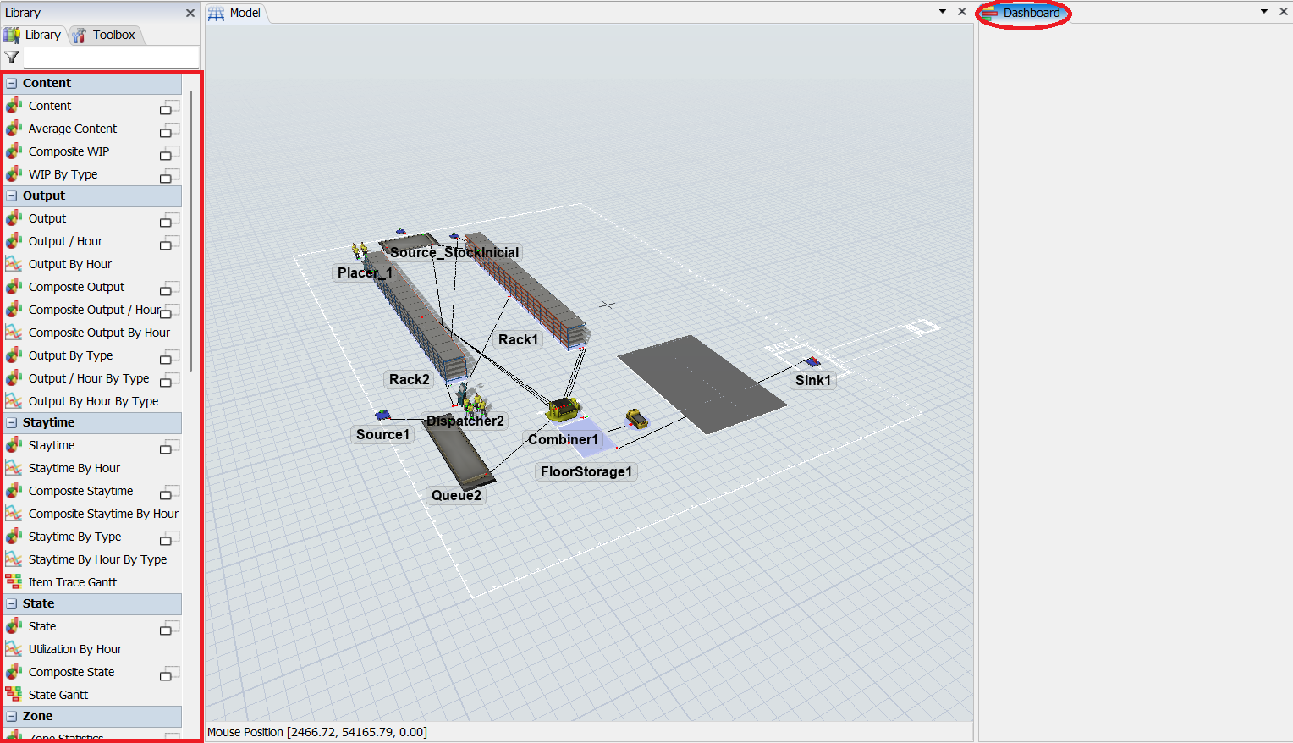Viewport: 1293px width, 743px height.
Task: Collapse the Output section
Action: coord(12,196)
